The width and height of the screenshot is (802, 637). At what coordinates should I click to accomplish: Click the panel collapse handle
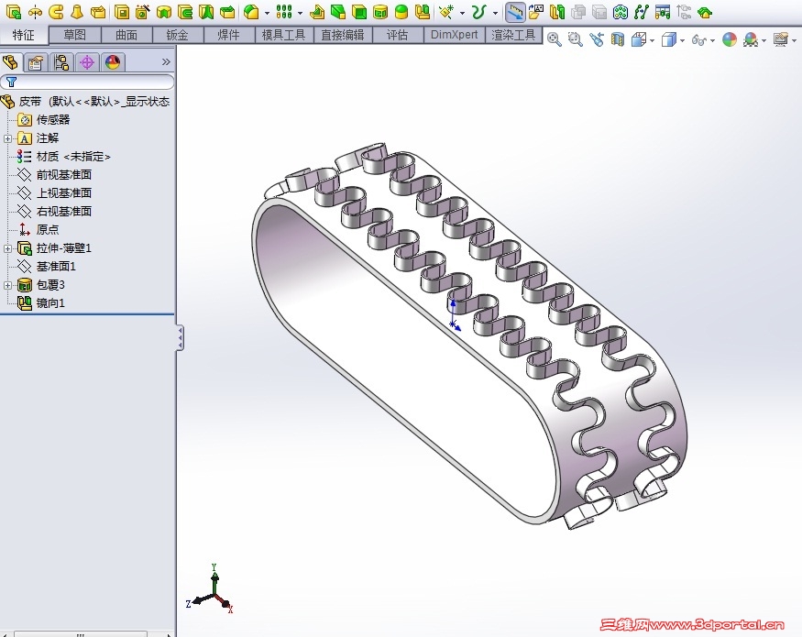[x=180, y=338]
